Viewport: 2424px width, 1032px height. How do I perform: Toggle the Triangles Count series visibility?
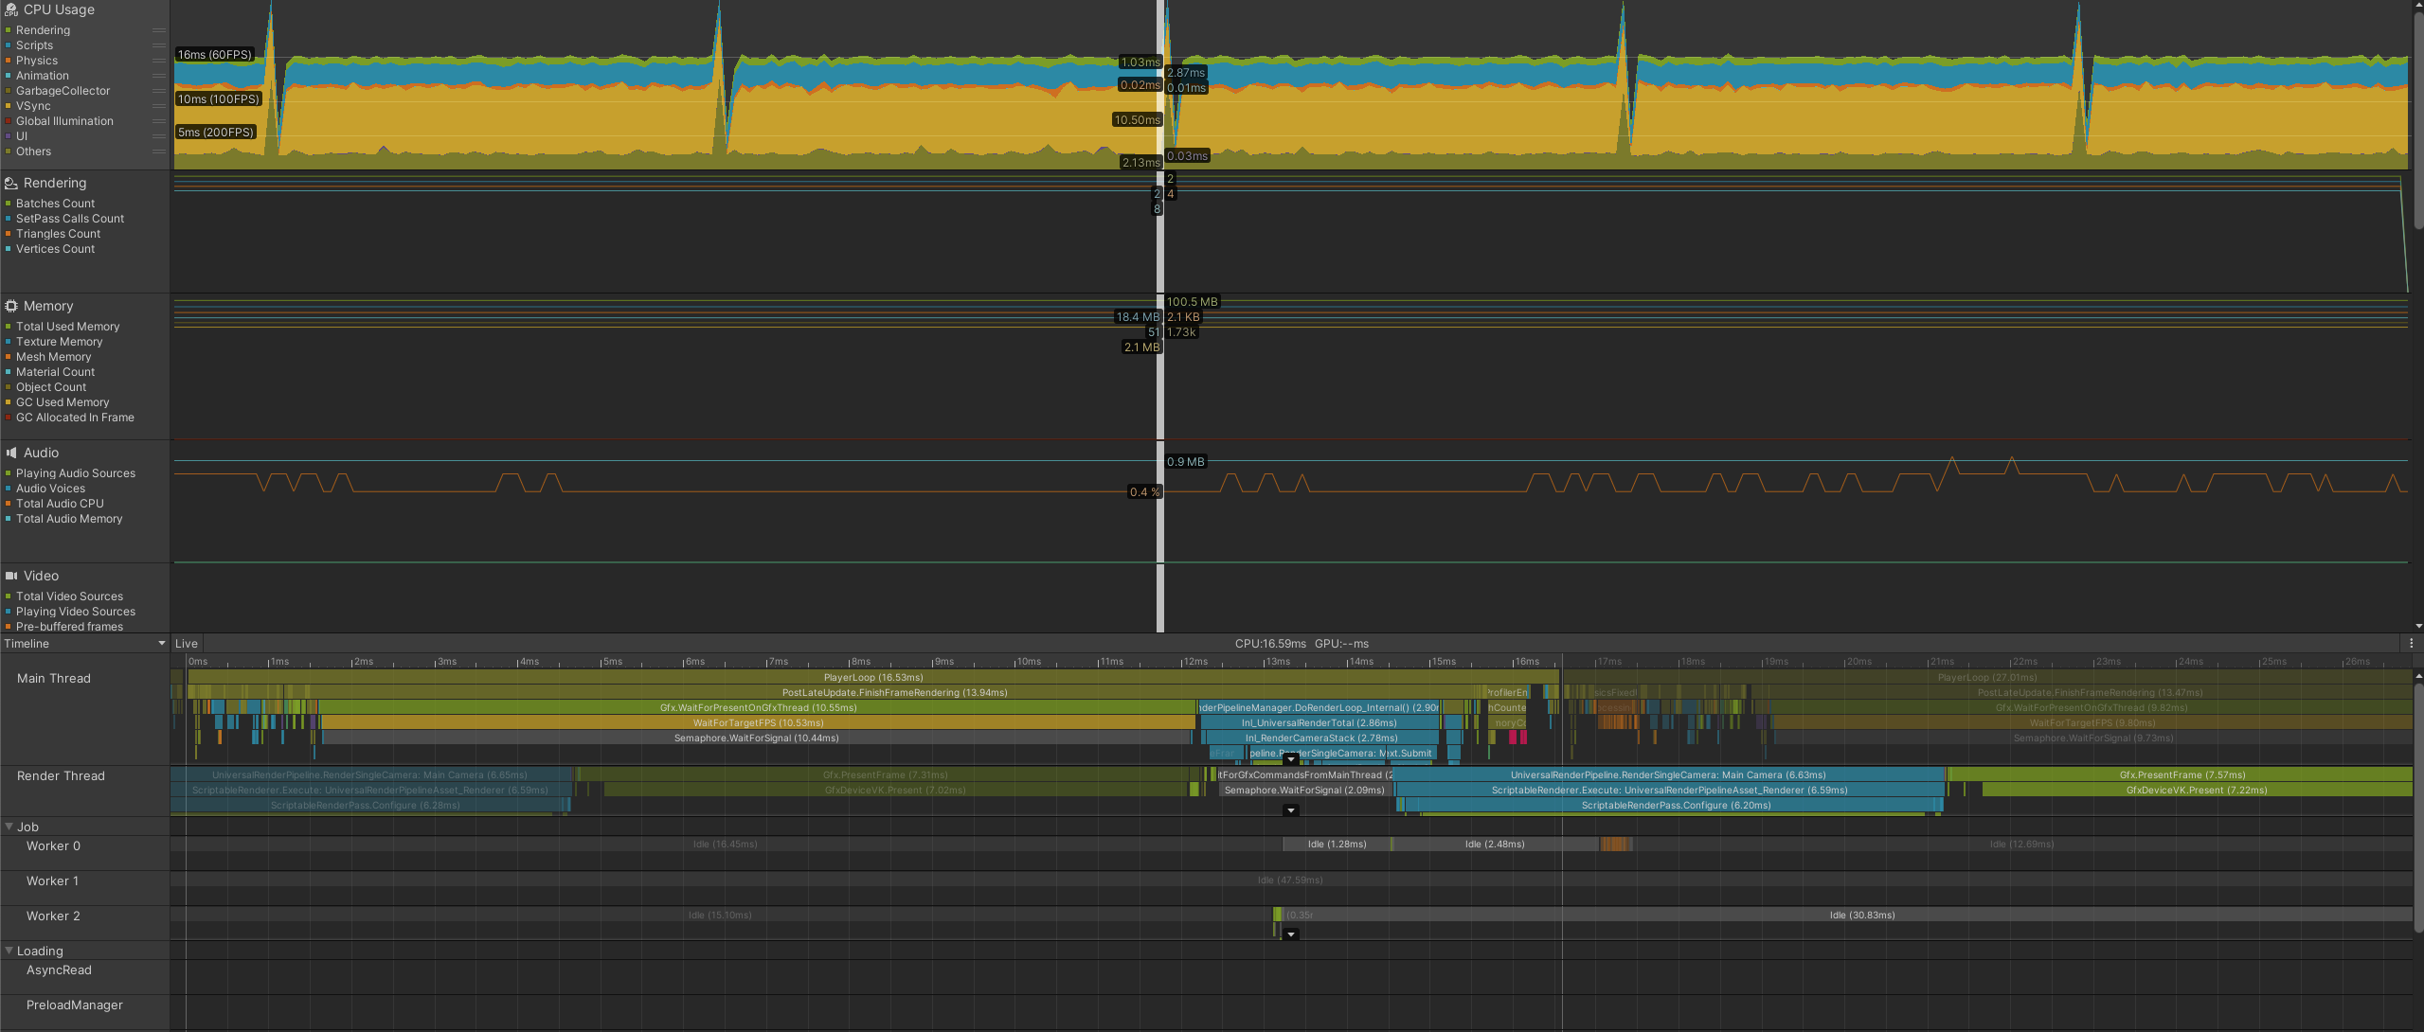[x=9, y=234]
